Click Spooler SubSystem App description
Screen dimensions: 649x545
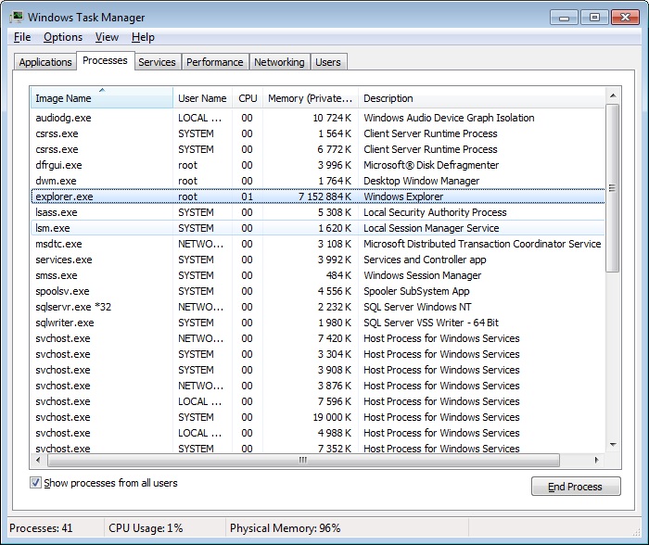point(416,291)
